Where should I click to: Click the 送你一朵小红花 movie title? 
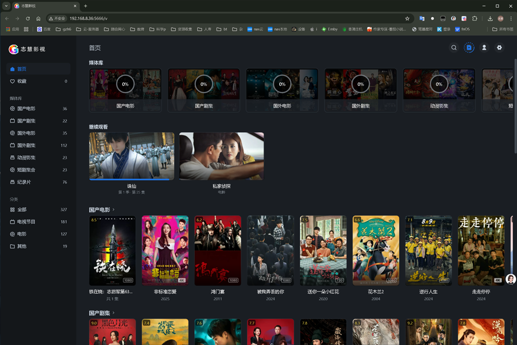click(x=323, y=292)
